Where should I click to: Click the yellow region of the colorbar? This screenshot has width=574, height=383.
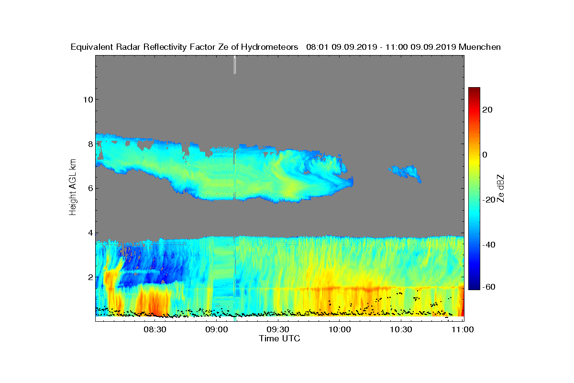[474, 160]
